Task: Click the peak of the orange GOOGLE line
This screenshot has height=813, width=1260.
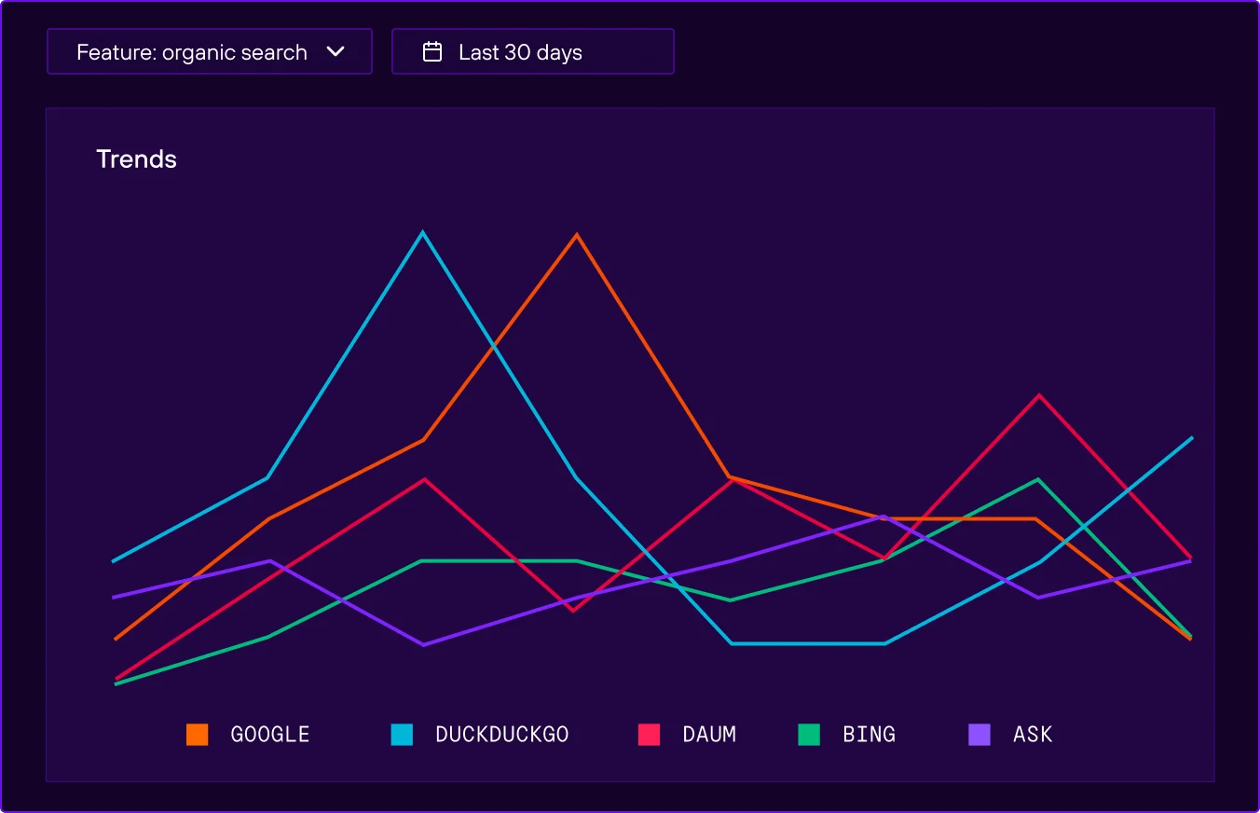Action: 577,235
